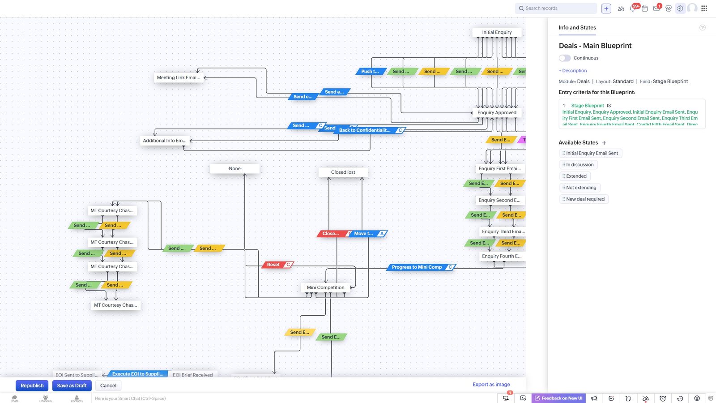Cancel blueprint editing
Image resolution: width=716 pixels, height=403 pixels.
click(108, 386)
